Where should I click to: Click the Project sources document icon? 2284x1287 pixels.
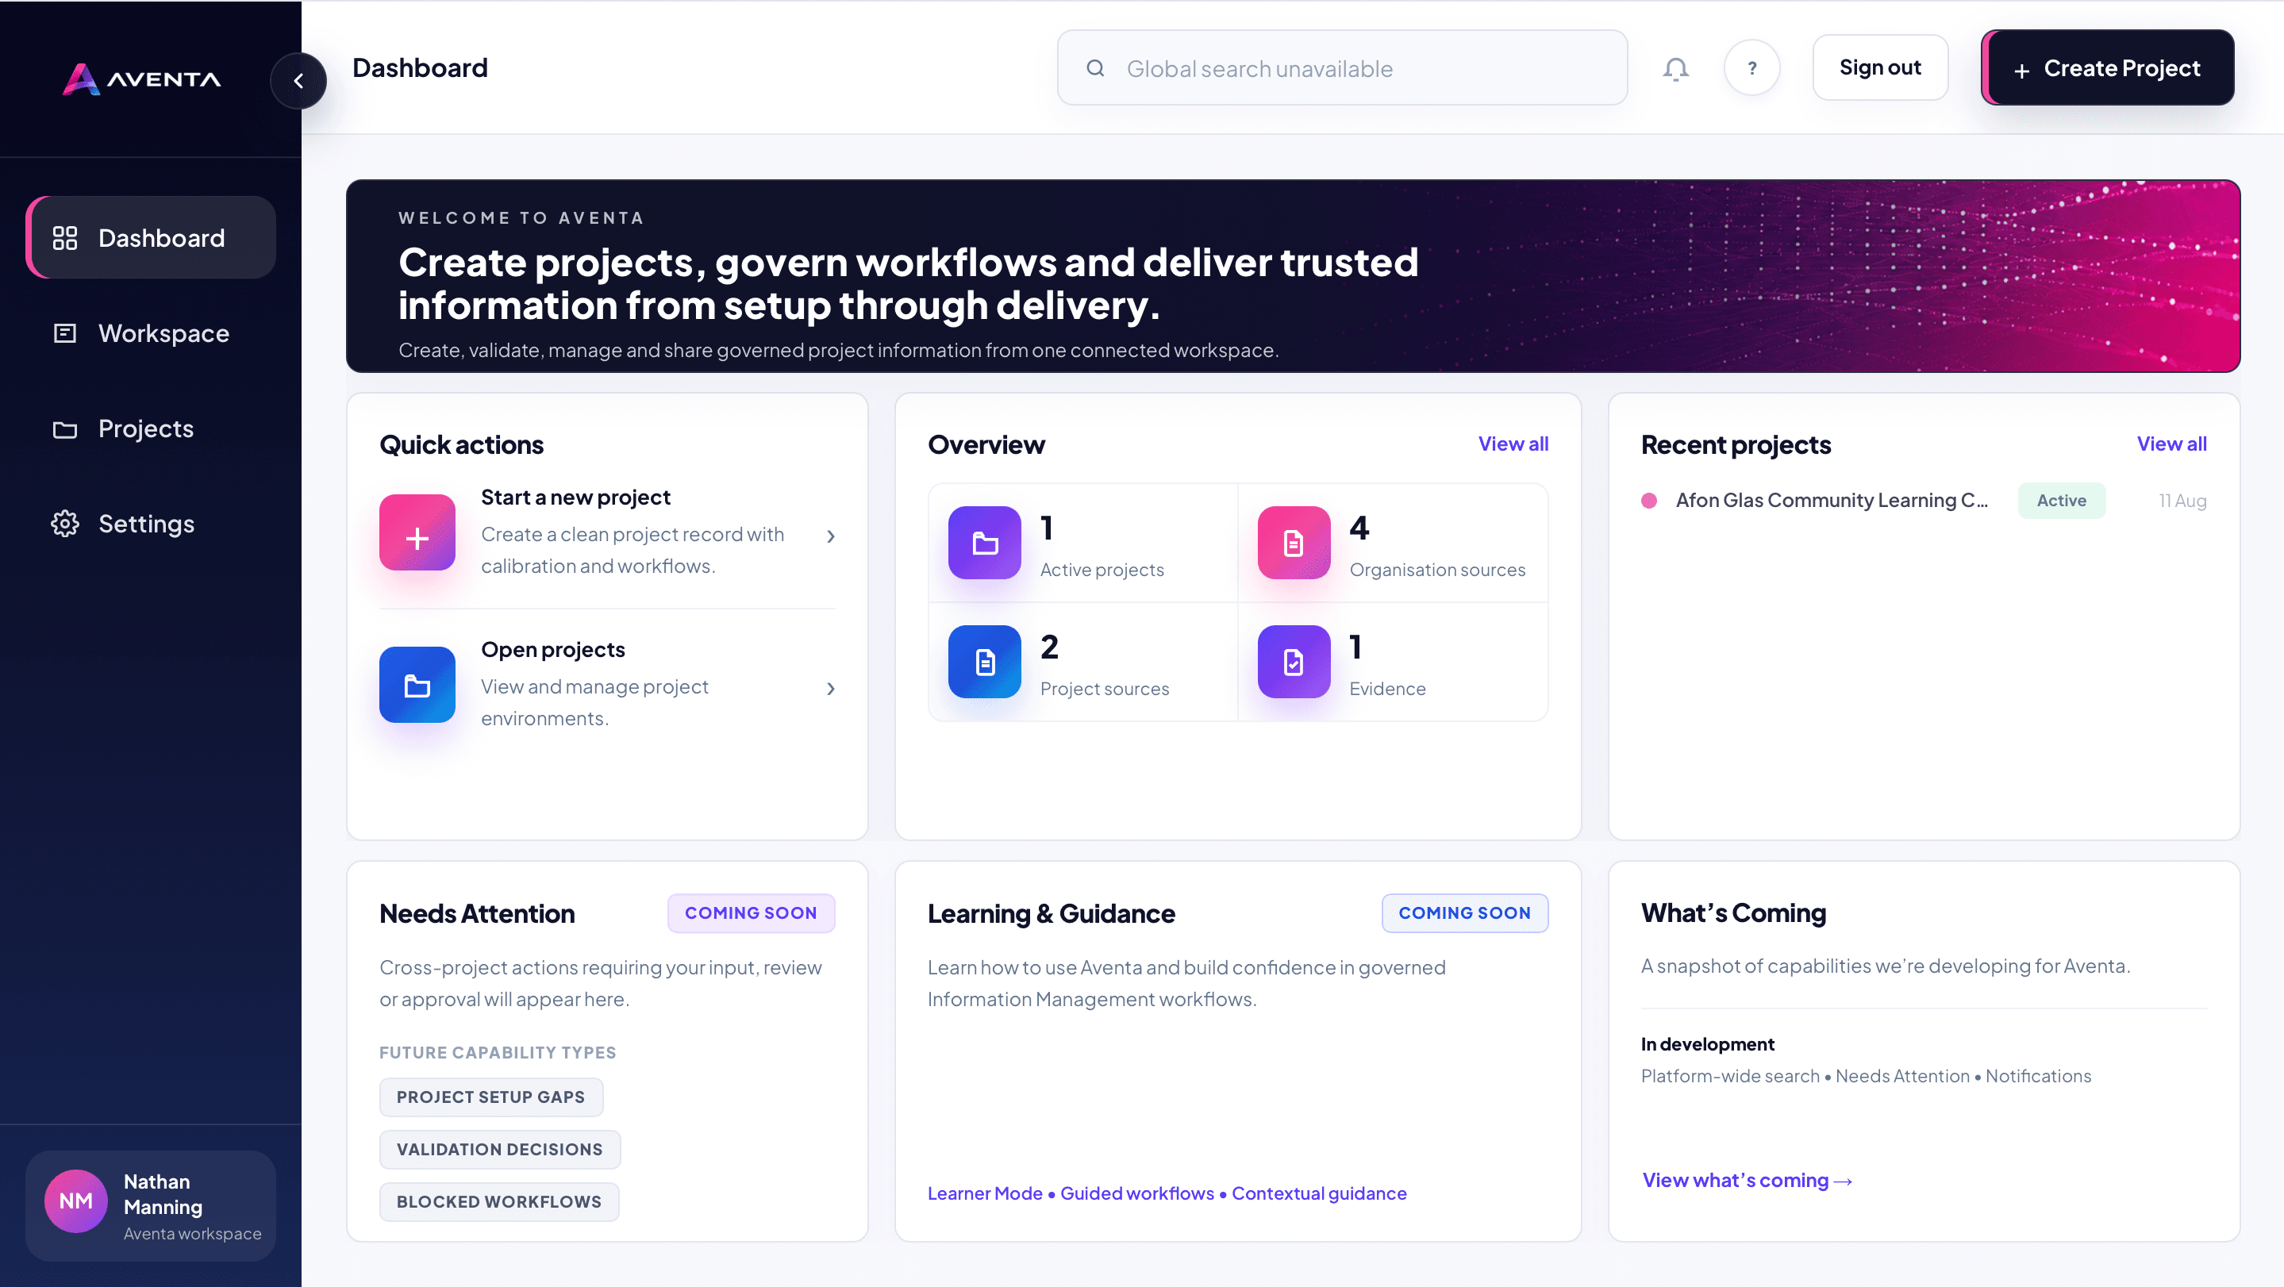[x=984, y=662]
